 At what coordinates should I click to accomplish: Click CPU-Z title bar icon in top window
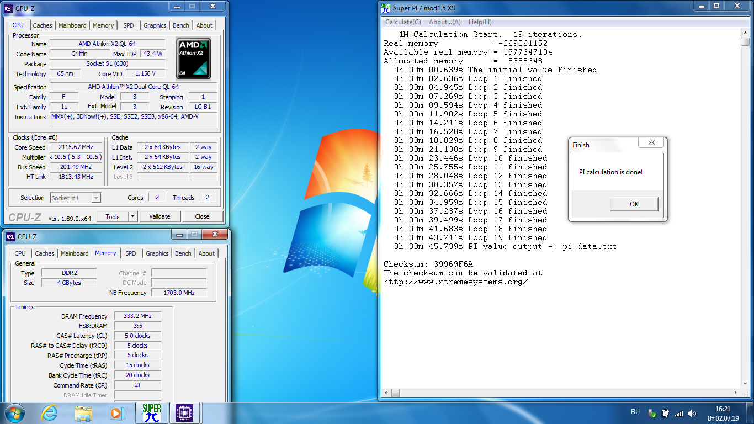(7, 8)
